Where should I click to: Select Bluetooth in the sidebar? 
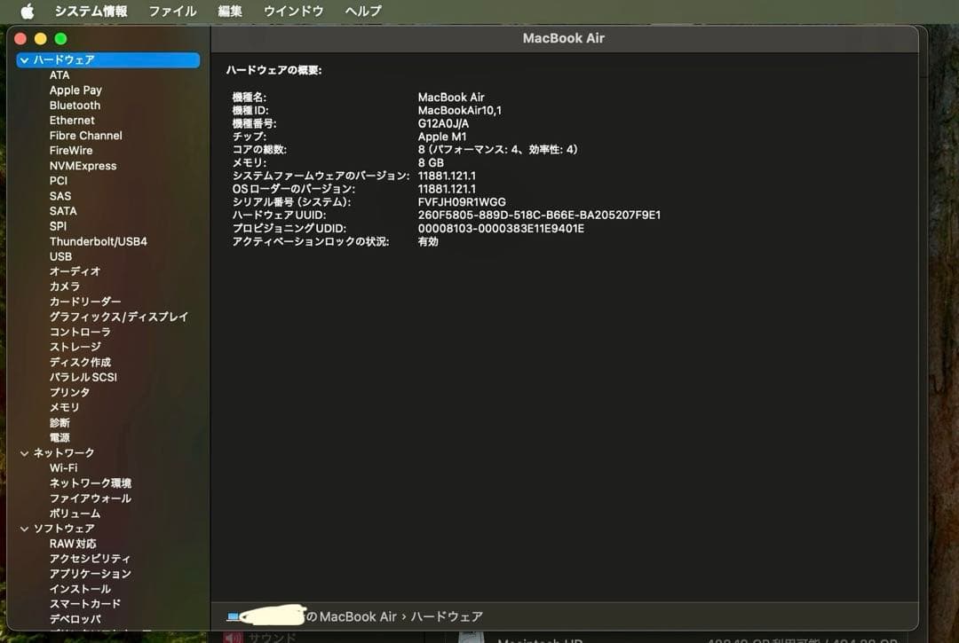click(x=74, y=105)
